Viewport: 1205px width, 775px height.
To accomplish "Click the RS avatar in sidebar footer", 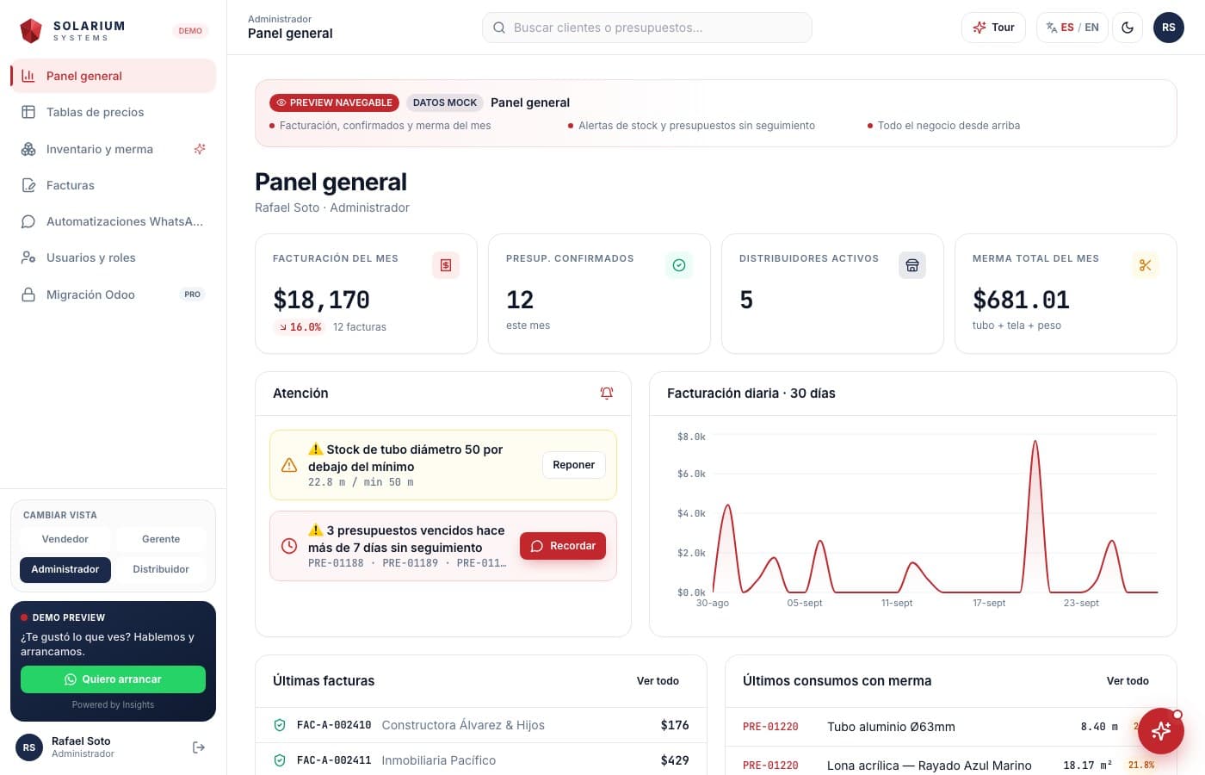I will click(x=29, y=747).
